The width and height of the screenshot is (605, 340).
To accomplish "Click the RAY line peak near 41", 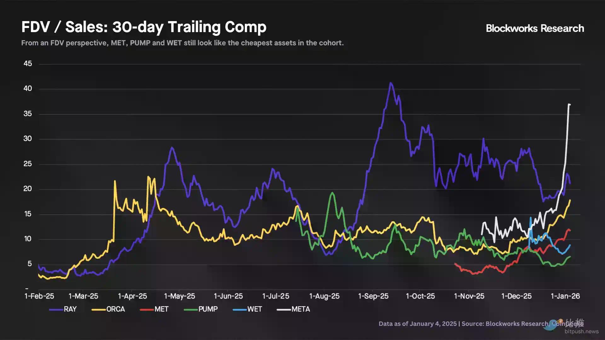I will [x=391, y=83].
